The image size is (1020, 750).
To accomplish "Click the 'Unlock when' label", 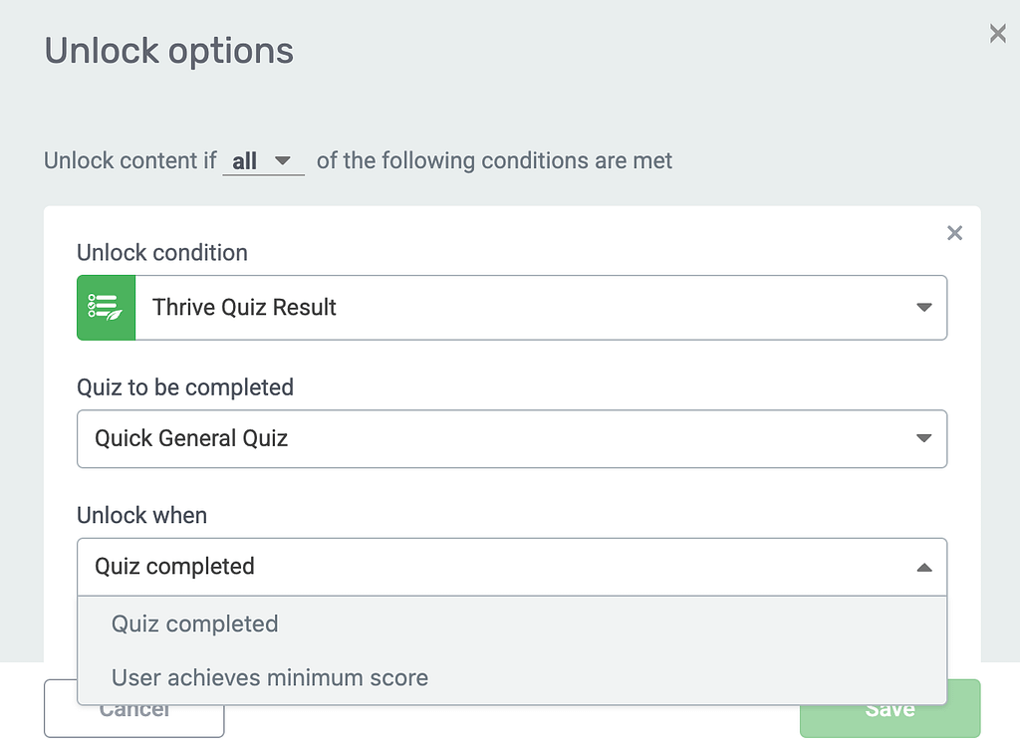I will (142, 516).
